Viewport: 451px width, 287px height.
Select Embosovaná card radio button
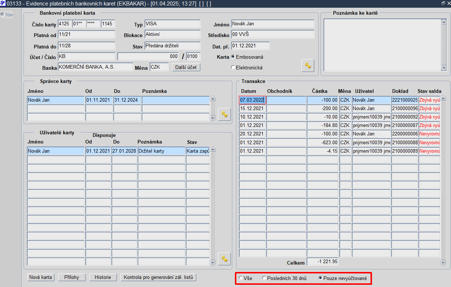[x=233, y=57]
